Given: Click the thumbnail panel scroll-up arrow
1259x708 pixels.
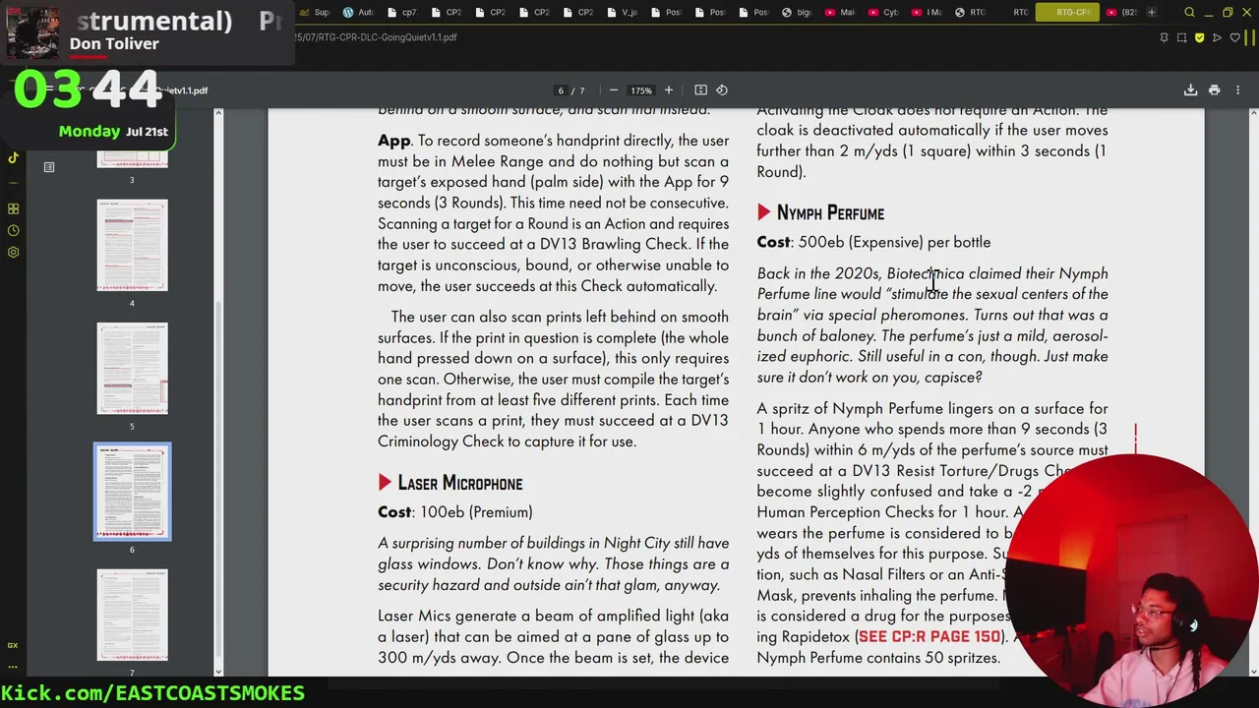Looking at the screenshot, I should pyautogui.click(x=218, y=114).
